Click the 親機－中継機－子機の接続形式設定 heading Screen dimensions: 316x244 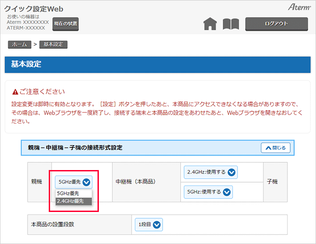[x=75, y=147]
